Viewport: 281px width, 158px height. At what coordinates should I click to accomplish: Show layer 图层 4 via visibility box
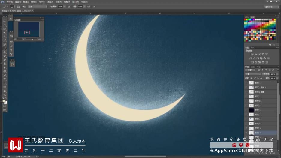point(246,110)
